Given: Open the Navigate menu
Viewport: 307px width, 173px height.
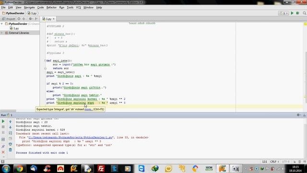Looking at the screenshot, I should (29, 8).
